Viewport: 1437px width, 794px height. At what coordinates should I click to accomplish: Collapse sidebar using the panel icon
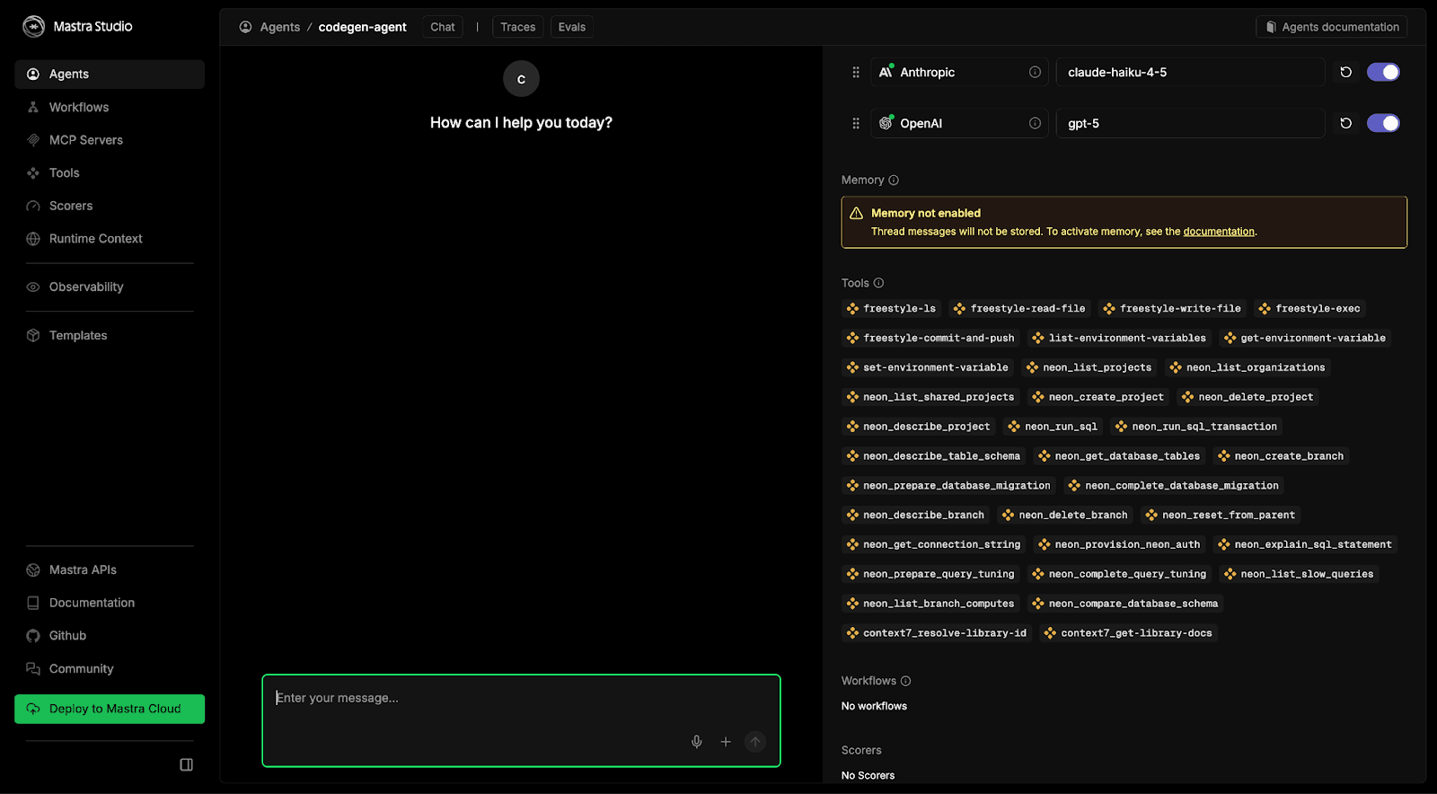point(187,764)
